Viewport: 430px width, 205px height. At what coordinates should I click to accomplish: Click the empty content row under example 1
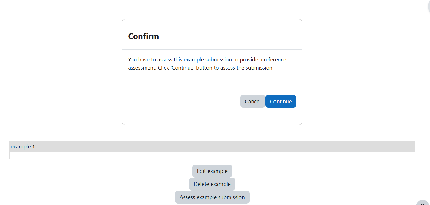[x=212, y=155]
